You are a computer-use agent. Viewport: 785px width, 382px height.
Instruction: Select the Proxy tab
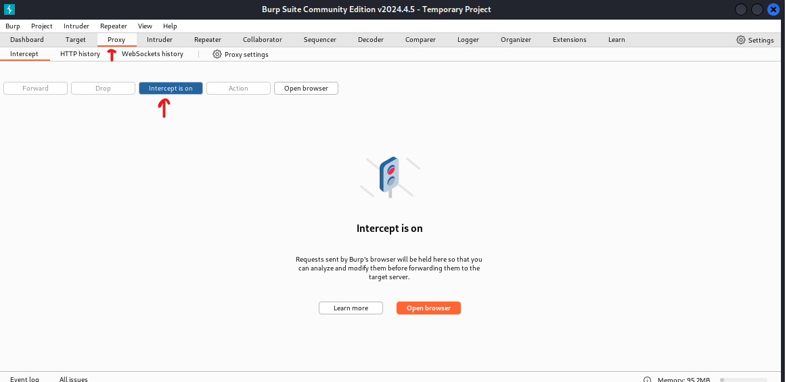(116, 39)
